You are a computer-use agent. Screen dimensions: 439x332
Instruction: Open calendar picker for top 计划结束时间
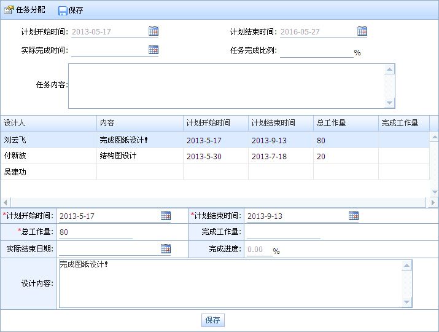click(x=362, y=31)
